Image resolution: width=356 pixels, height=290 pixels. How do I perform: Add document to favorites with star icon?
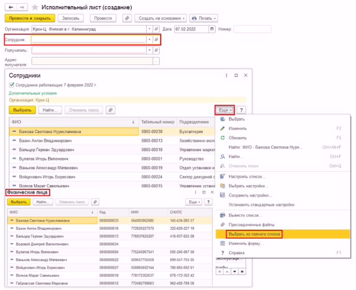(35, 8)
